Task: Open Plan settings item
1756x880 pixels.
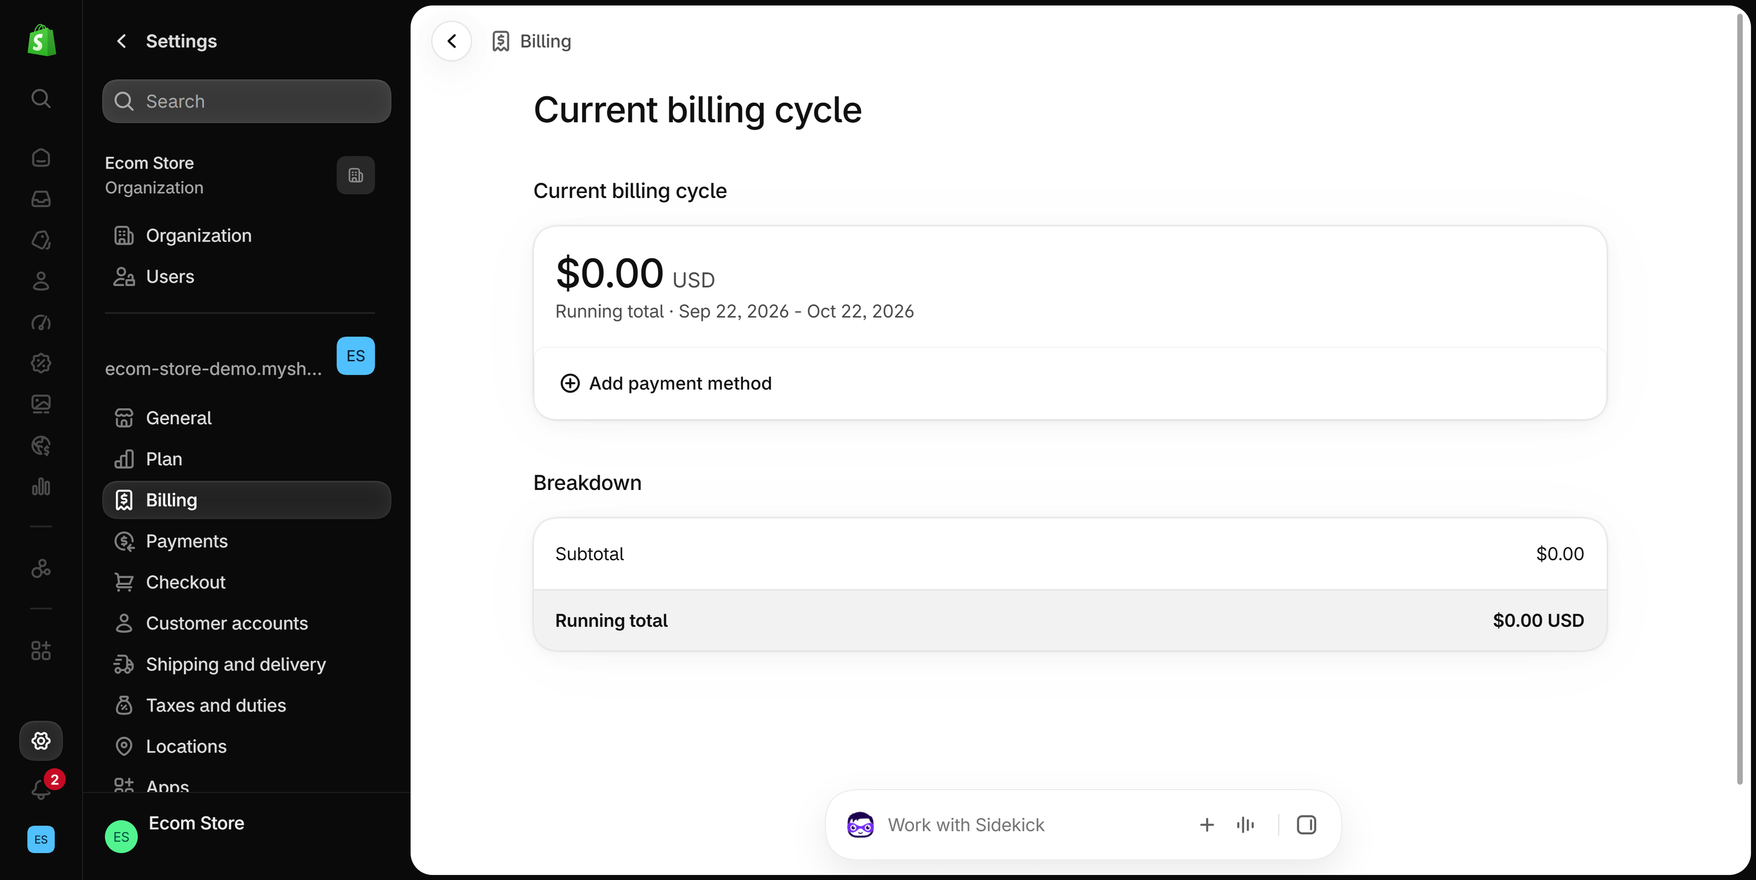Action: coord(247,459)
